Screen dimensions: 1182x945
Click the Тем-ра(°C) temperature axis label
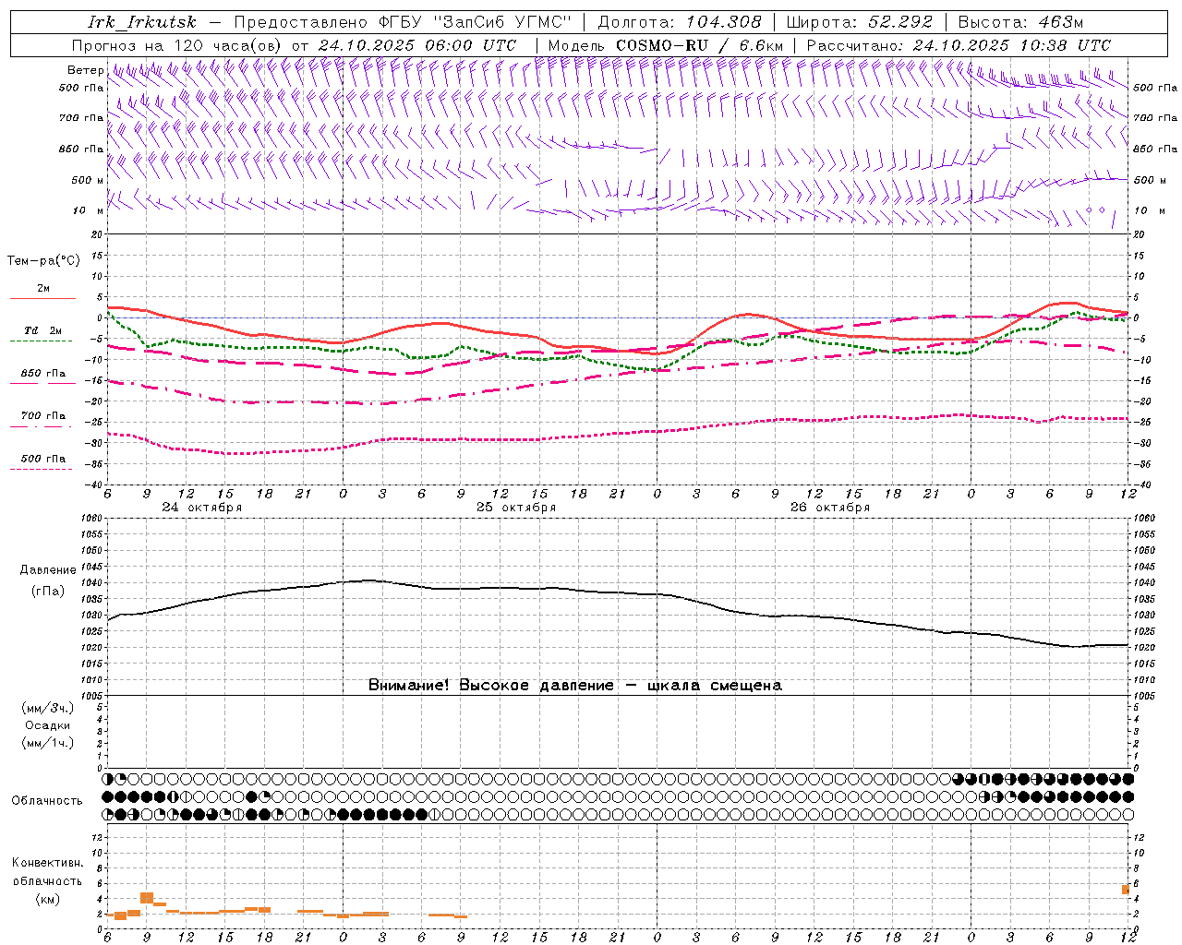pos(43,261)
